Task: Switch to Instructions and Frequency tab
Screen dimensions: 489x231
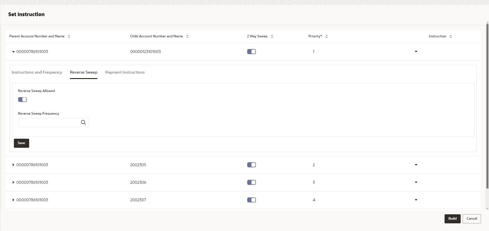Action: (x=37, y=72)
